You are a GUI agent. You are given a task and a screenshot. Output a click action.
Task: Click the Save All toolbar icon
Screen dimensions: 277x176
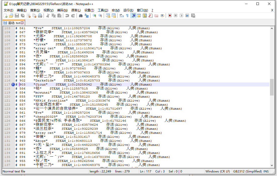[x=23, y=16]
